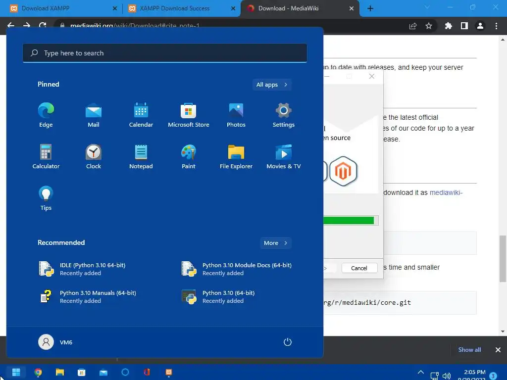Open Chrome profile menu
The height and width of the screenshot is (380, 507).
(480, 26)
